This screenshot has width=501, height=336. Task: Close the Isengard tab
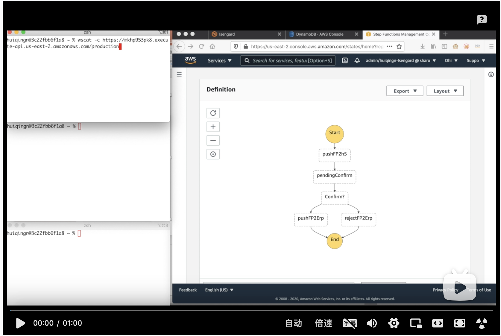click(x=279, y=34)
